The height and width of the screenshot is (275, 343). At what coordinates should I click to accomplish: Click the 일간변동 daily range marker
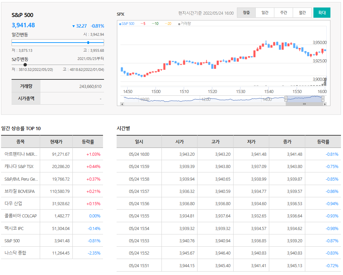(x=88, y=43)
